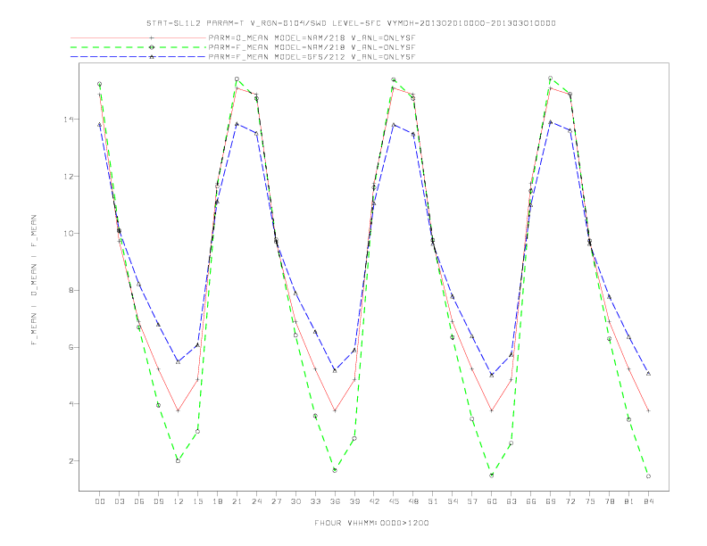707x546 pixels.
Task: Click x-axis tick label 00
Action: [x=100, y=501]
